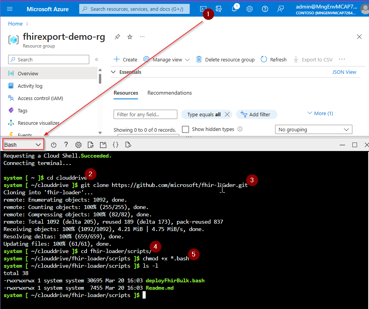
Task: Open the Help question mark in header
Action: pos(265,9)
